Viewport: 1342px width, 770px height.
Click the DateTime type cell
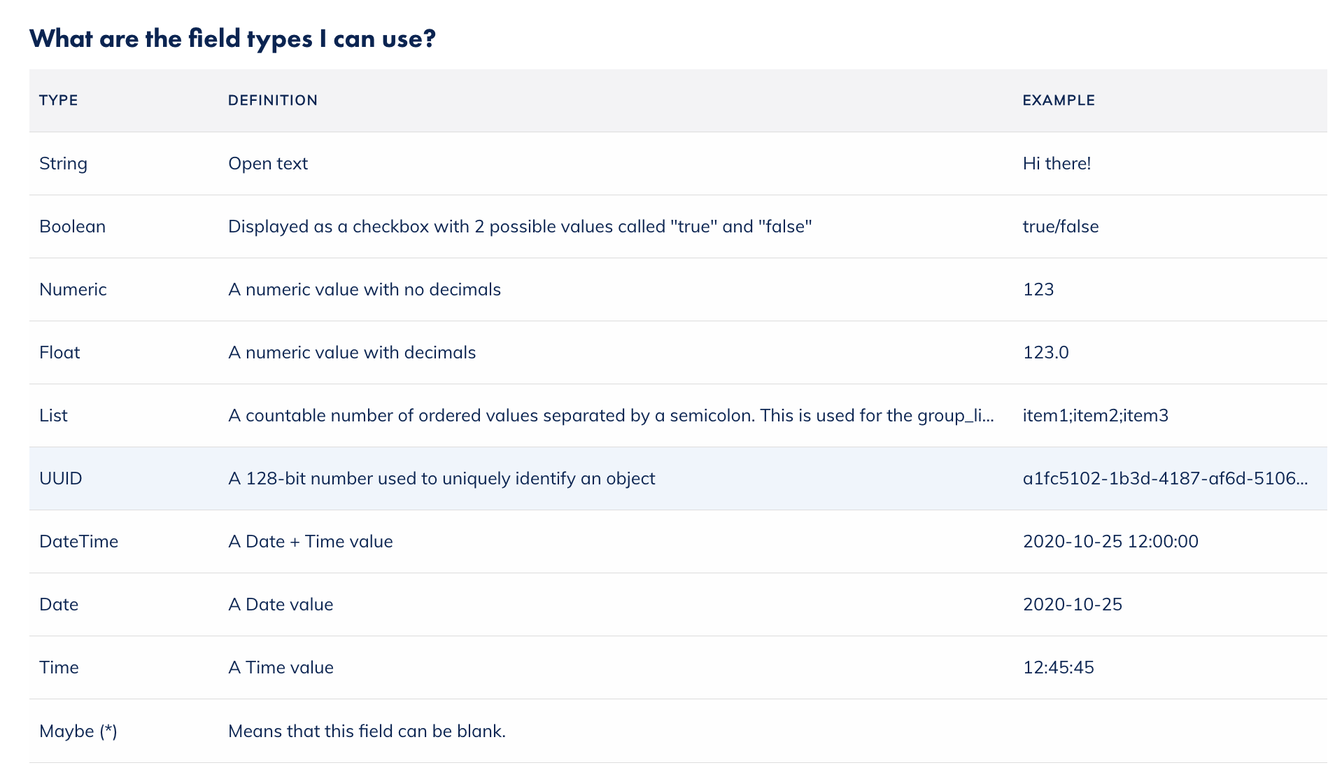(79, 541)
